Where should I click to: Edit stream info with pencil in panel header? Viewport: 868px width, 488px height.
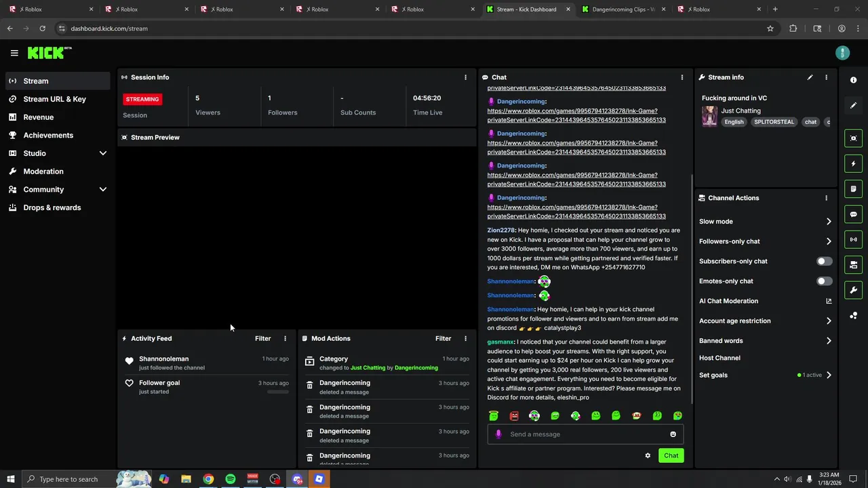point(810,77)
